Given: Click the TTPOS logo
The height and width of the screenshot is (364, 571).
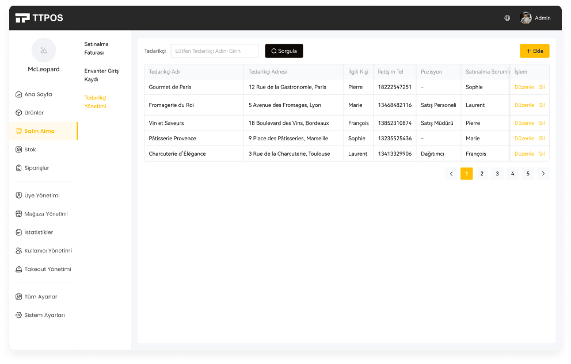Looking at the screenshot, I should tap(39, 18).
